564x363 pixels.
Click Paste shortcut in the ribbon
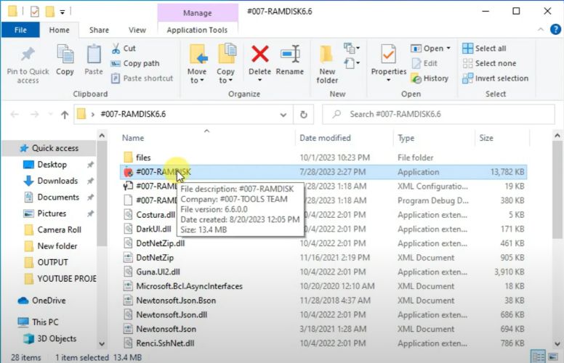(x=142, y=78)
